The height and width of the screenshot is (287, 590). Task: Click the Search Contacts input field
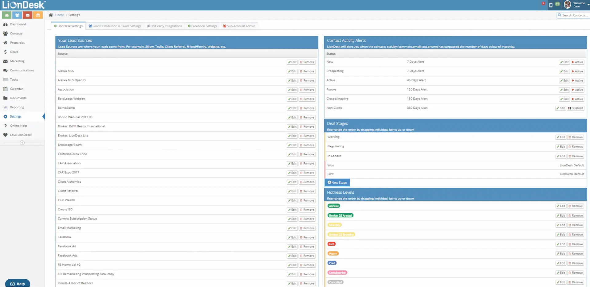tap(574, 15)
